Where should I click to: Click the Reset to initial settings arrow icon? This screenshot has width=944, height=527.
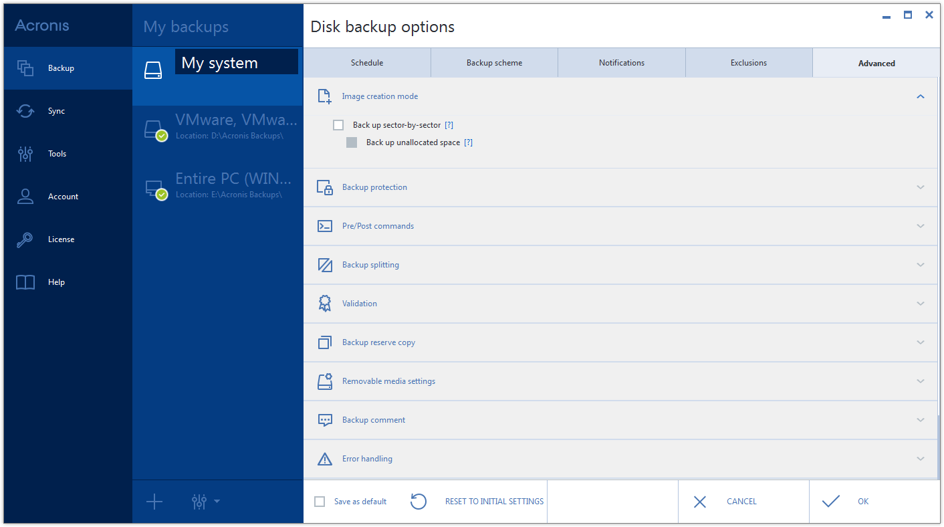click(419, 502)
